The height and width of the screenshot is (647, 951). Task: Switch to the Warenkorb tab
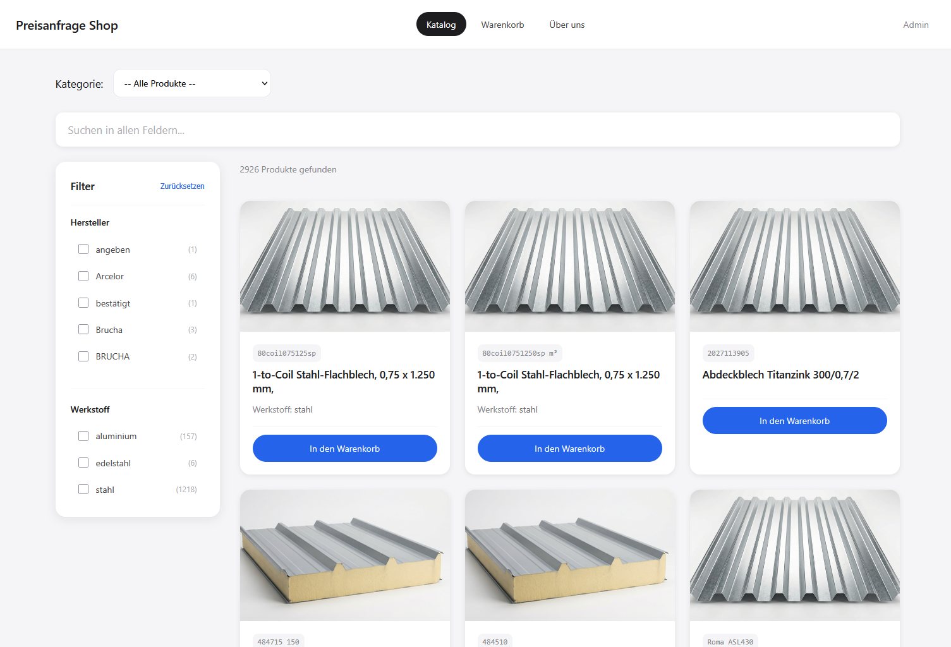coord(502,25)
